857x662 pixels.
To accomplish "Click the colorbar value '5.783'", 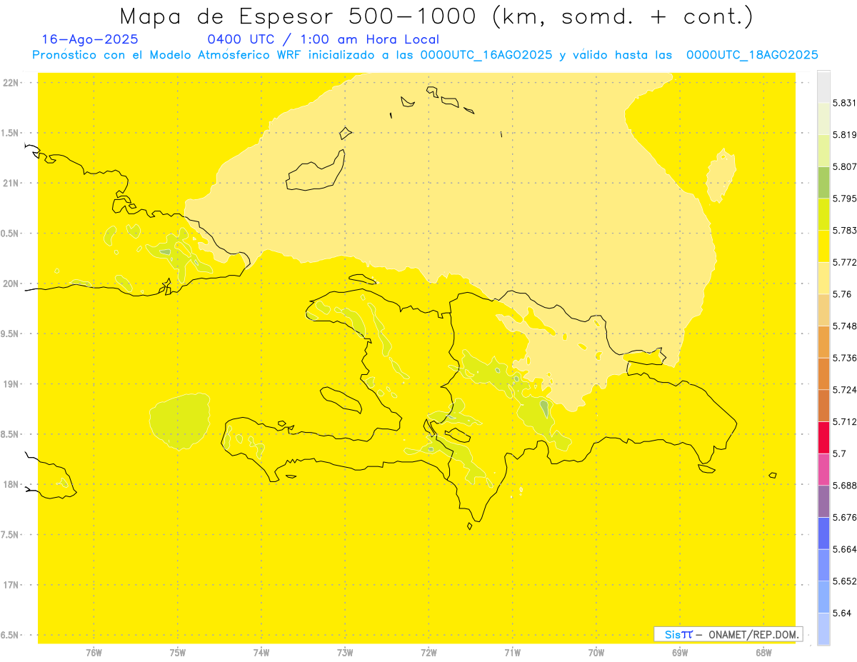I will tap(844, 230).
